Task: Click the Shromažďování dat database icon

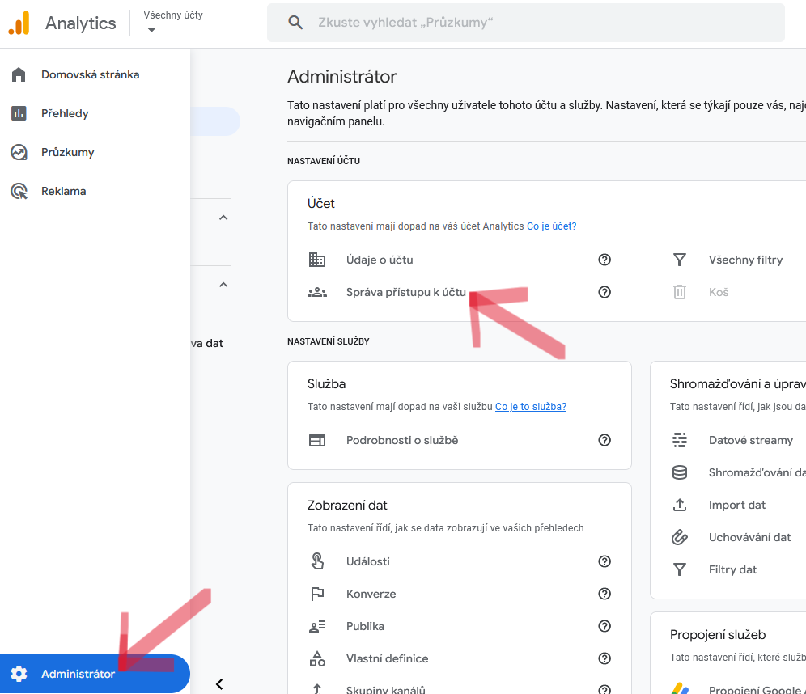Action: click(680, 472)
